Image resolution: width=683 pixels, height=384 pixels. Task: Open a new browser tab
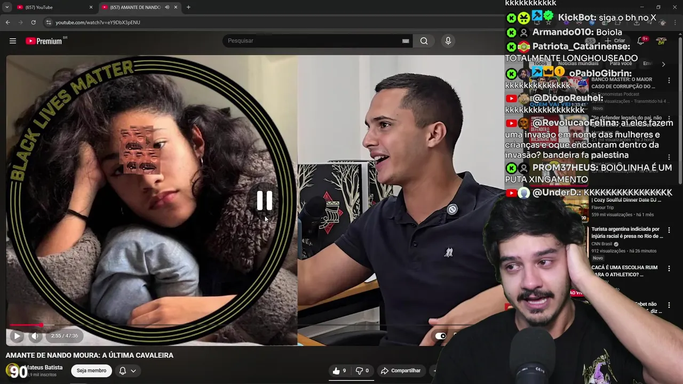click(x=188, y=7)
